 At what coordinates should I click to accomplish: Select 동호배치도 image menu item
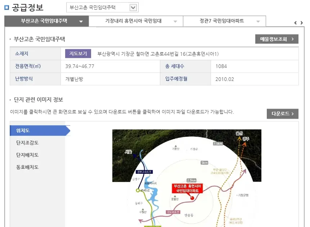27,167
